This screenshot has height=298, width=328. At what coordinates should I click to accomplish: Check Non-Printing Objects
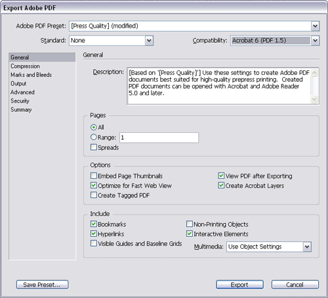(x=190, y=224)
